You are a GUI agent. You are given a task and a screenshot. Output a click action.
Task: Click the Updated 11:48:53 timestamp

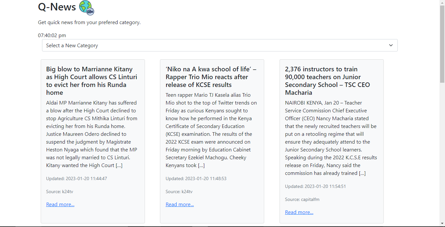(x=196, y=178)
